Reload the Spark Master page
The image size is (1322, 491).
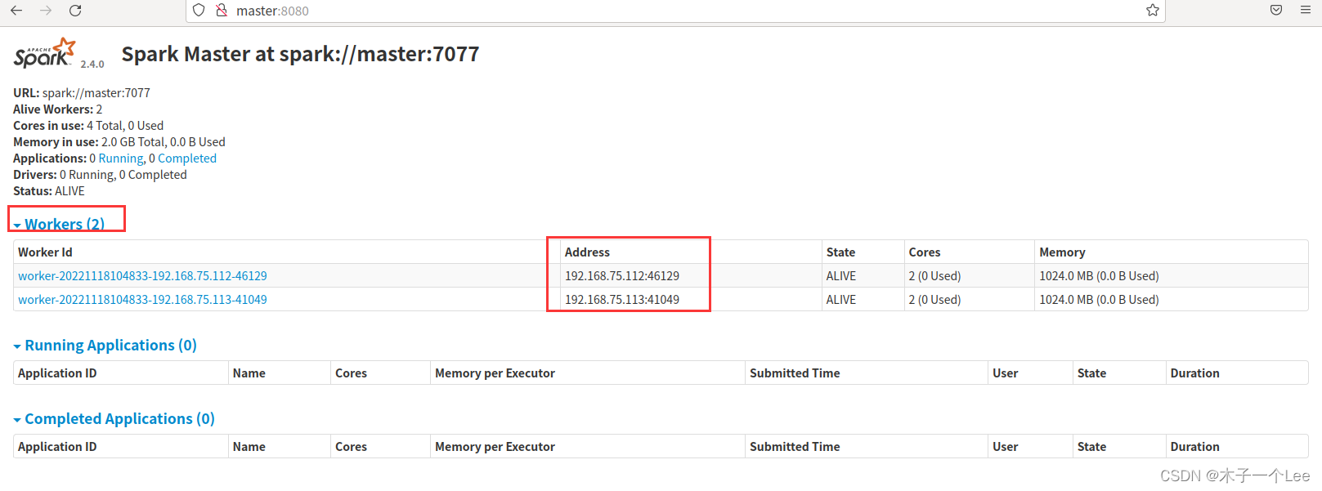pos(75,11)
